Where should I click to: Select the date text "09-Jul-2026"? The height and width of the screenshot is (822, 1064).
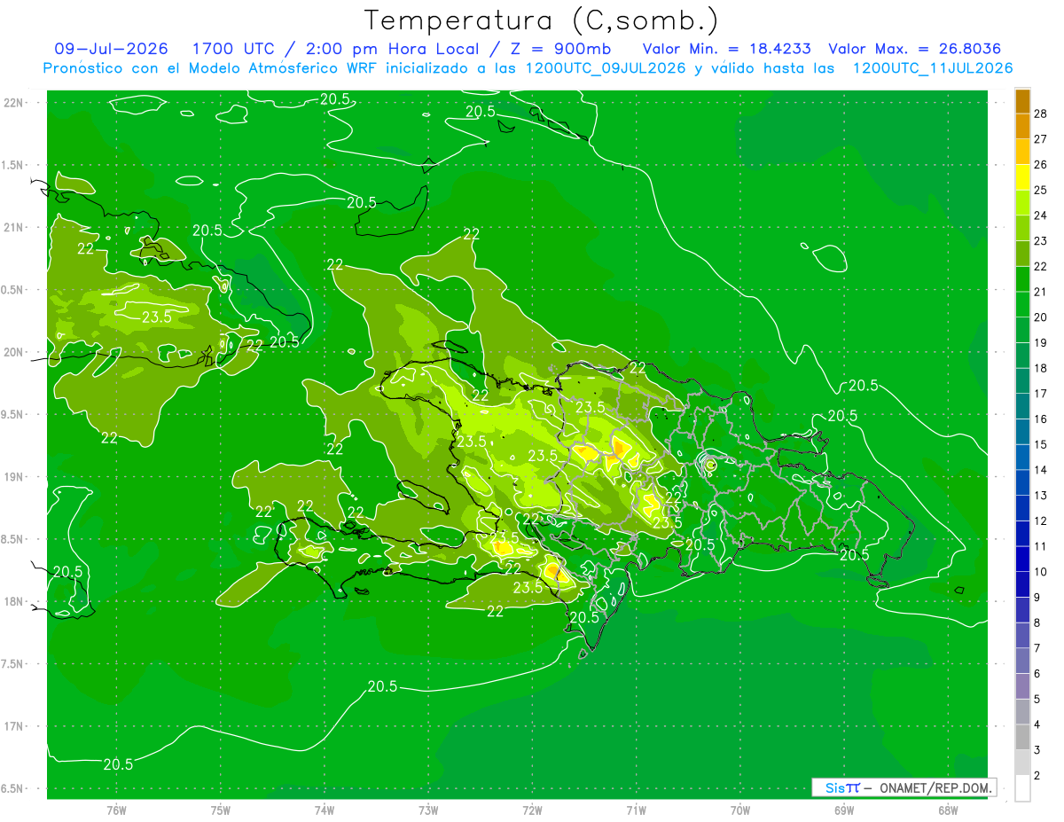pyautogui.click(x=111, y=49)
